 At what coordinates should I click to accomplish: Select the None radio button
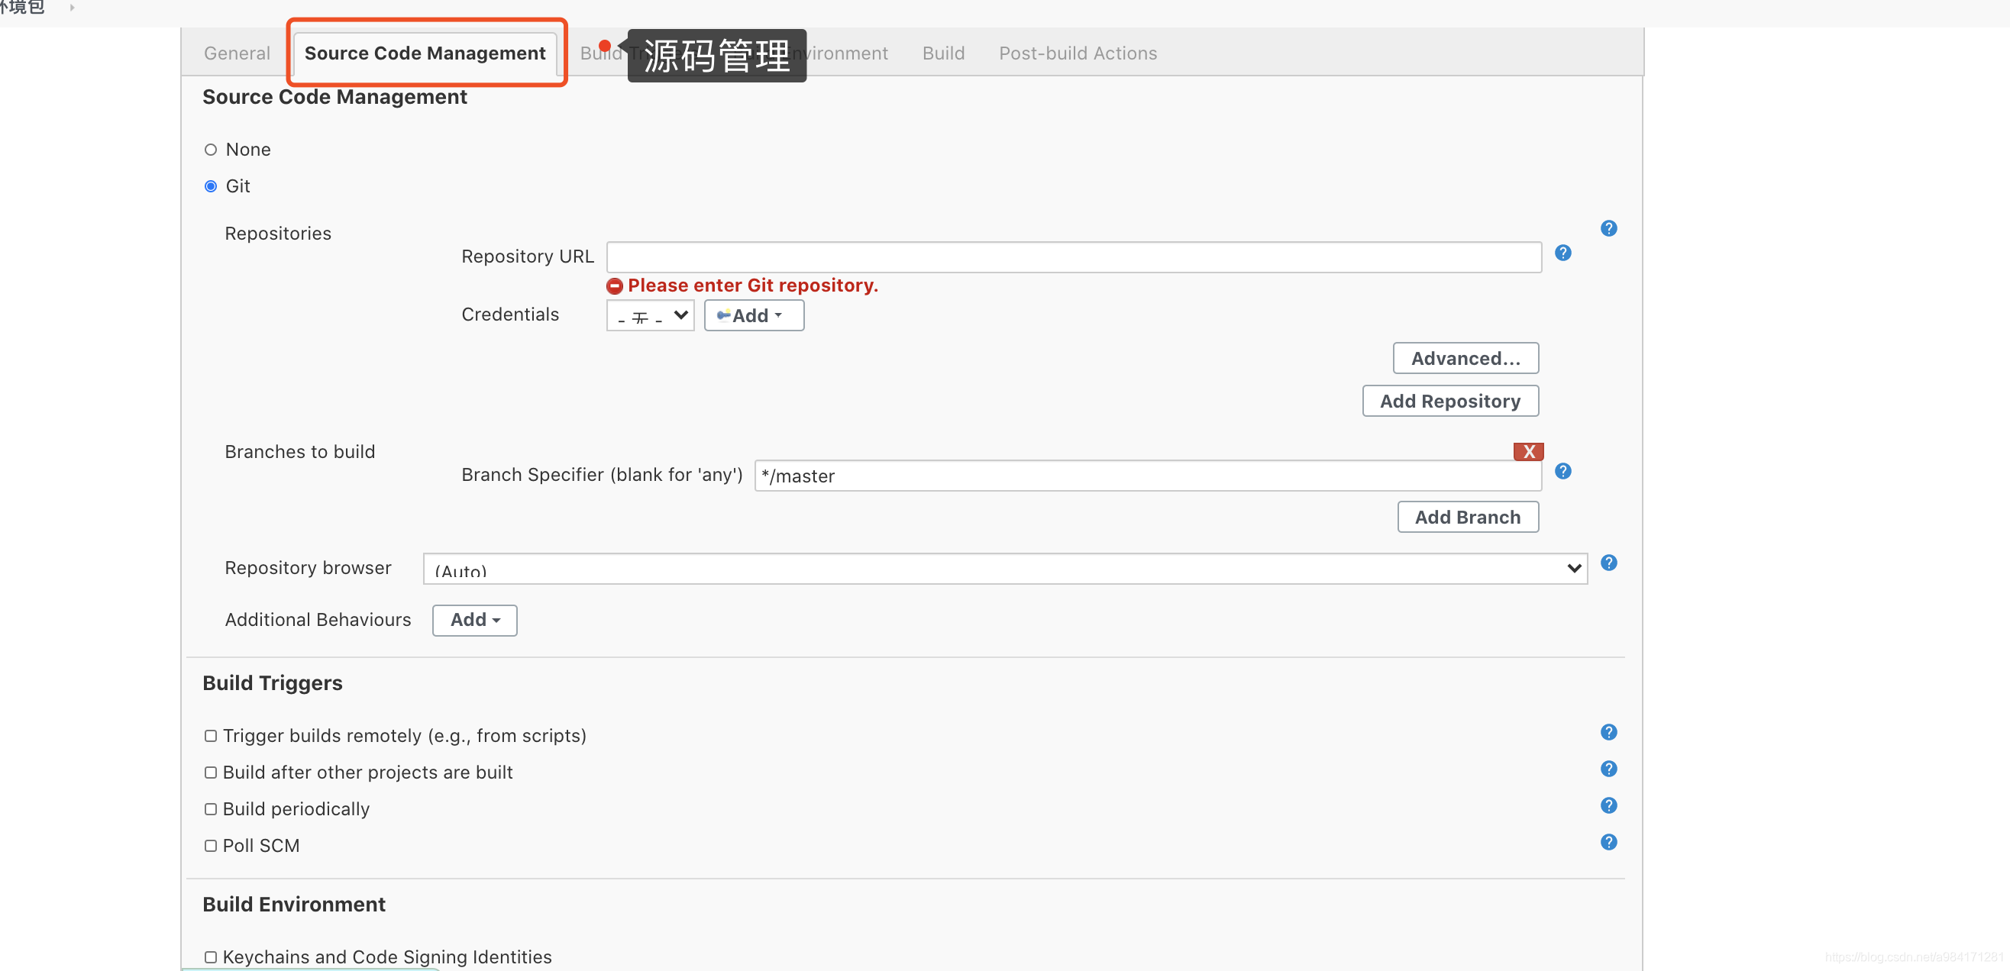tap(212, 150)
